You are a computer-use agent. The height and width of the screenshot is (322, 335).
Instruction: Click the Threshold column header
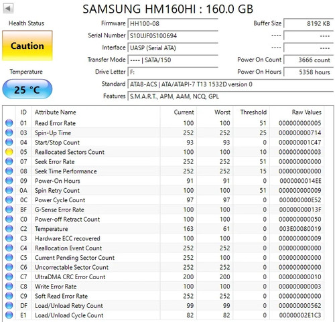[253, 112]
